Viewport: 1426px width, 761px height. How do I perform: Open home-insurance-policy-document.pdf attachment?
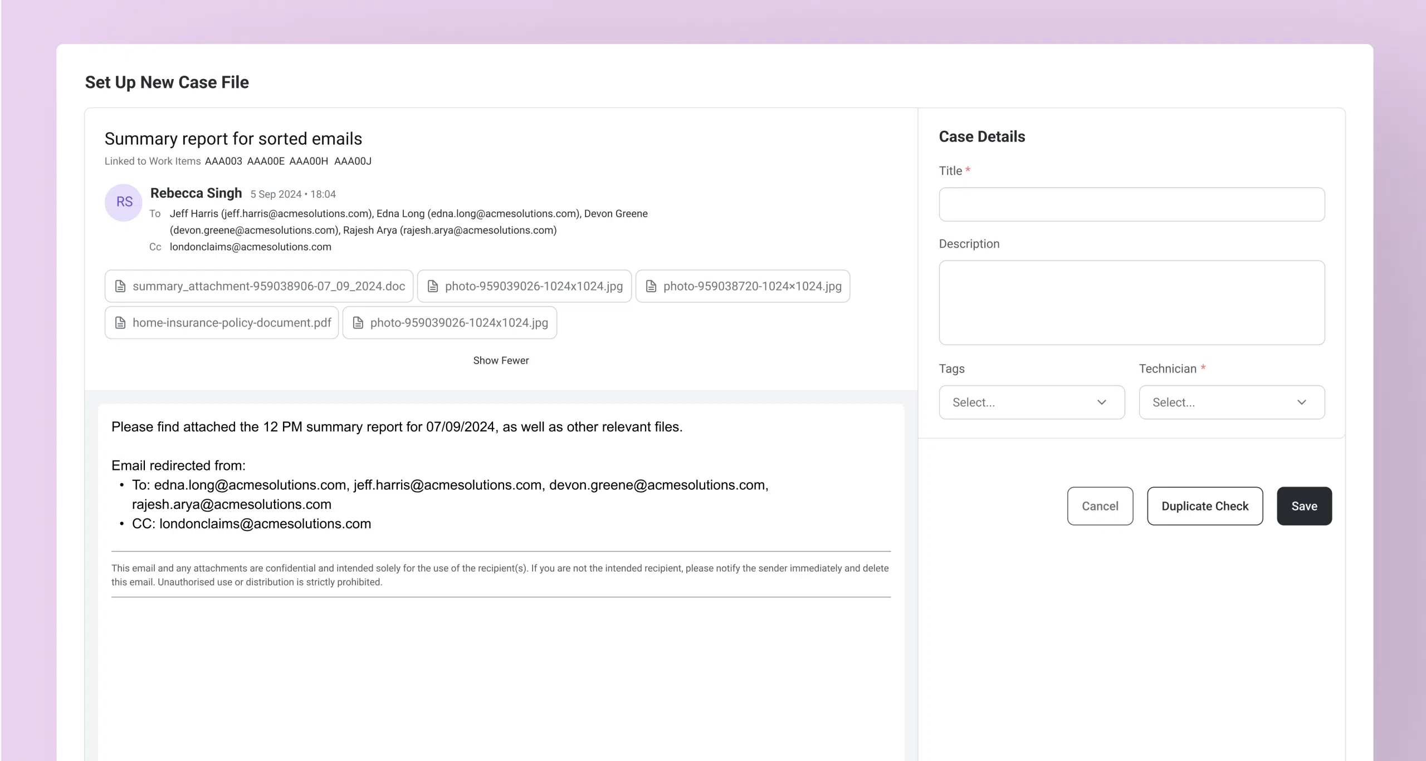[x=232, y=323]
